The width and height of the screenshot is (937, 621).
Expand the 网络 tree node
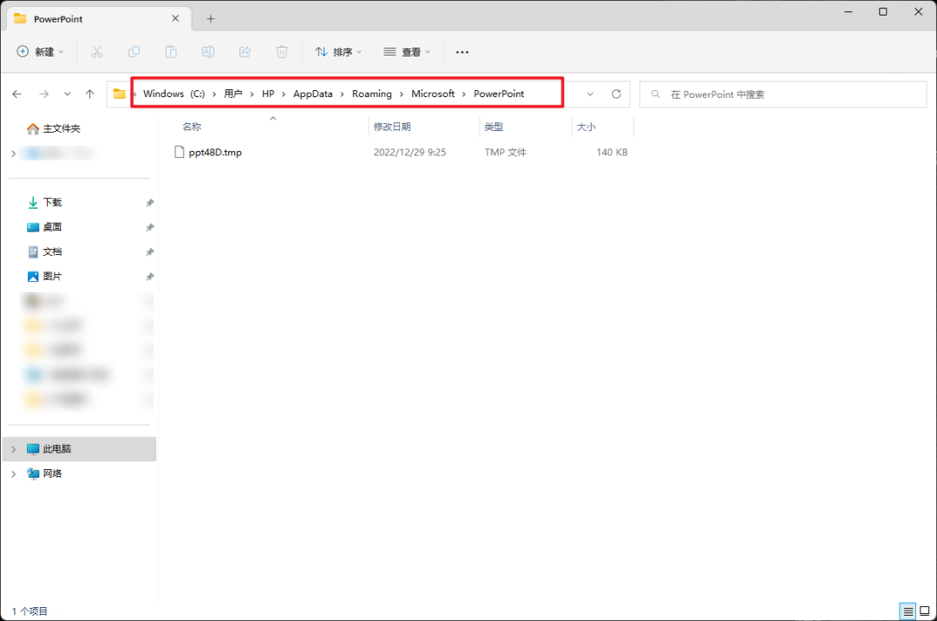[x=13, y=474]
